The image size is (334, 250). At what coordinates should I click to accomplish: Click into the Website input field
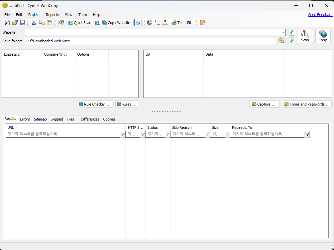[153, 33]
